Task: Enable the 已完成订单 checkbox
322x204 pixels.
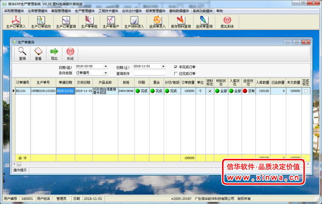Action: click(x=176, y=73)
